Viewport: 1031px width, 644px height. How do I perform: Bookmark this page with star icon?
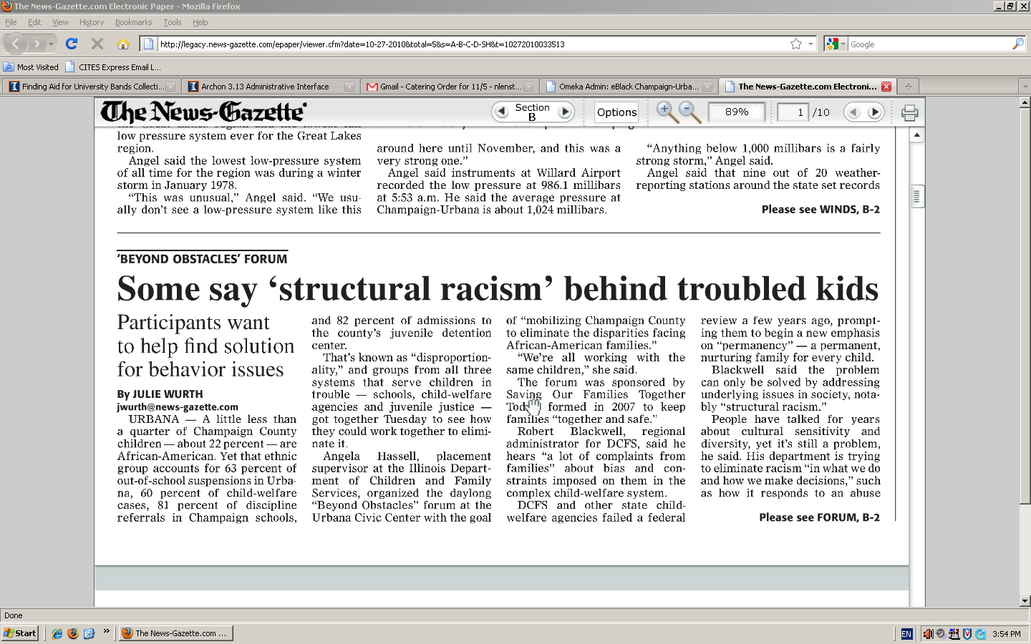[795, 44]
